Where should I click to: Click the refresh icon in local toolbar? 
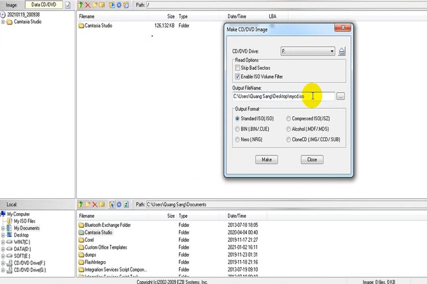pos(126,204)
